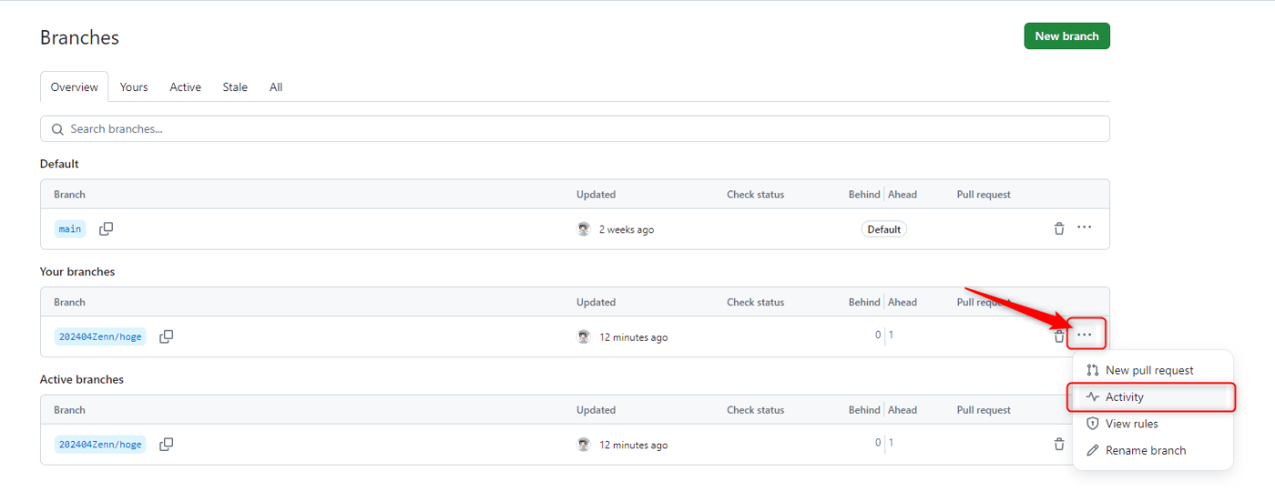Screen dimensions: 1275x502
Task: Select New pull request menu item
Action: 1152,370
